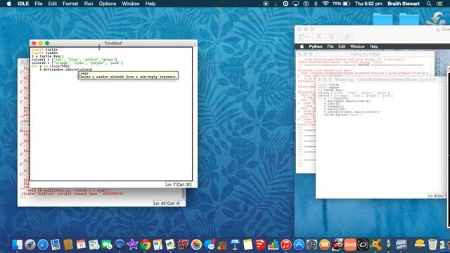Open the App Store in the dock

[x=299, y=245]
